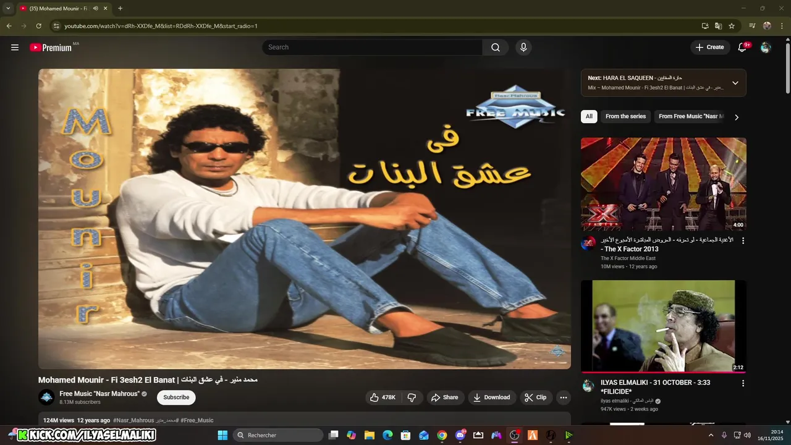Open File Explorer from taskbar
Viewport: 791px width, 445px height.
(370, 435)
